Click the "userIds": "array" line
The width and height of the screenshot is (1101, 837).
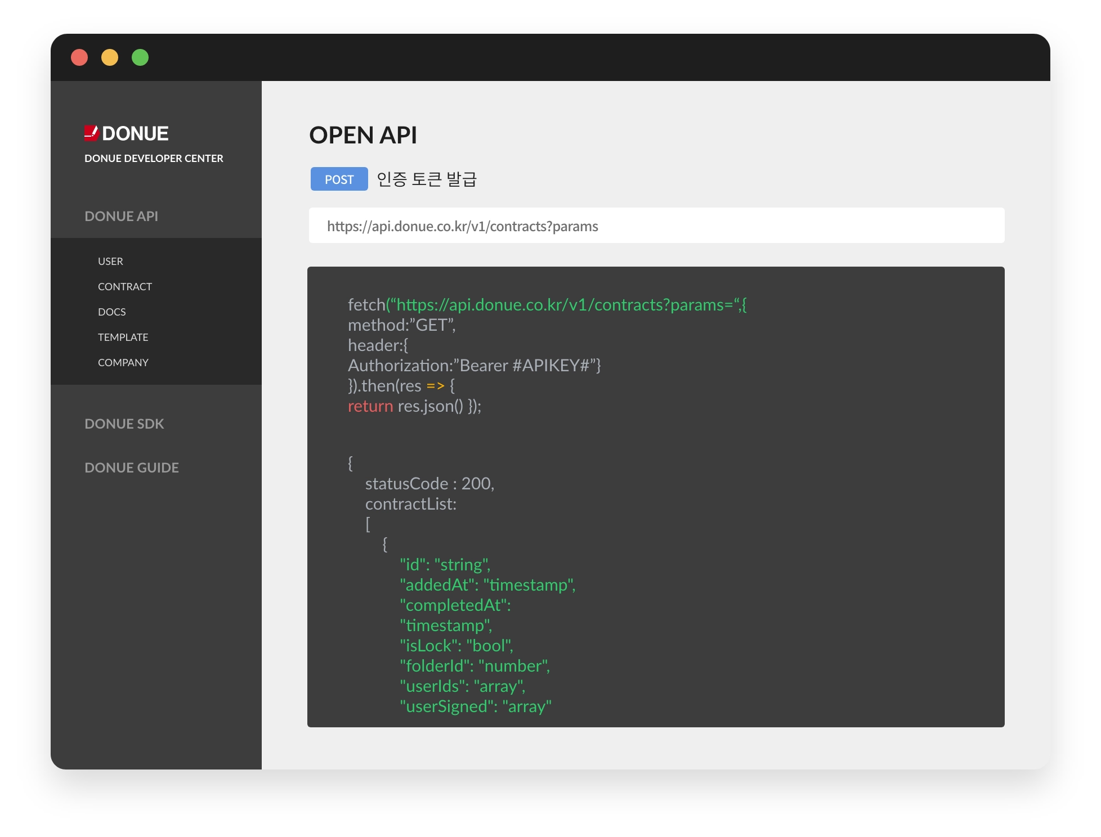[x=463, y=686]
